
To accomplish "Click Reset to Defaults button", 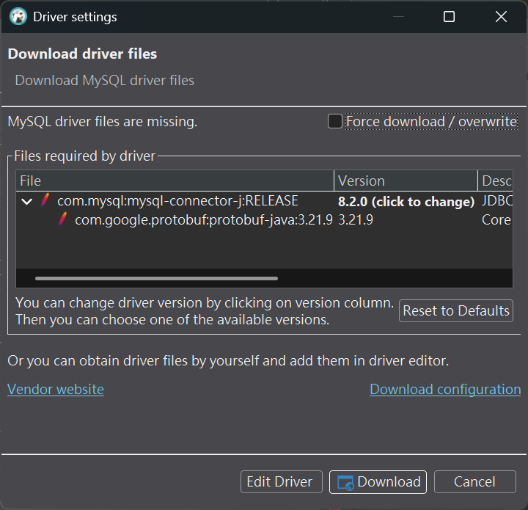I will [x=456, y=310].
